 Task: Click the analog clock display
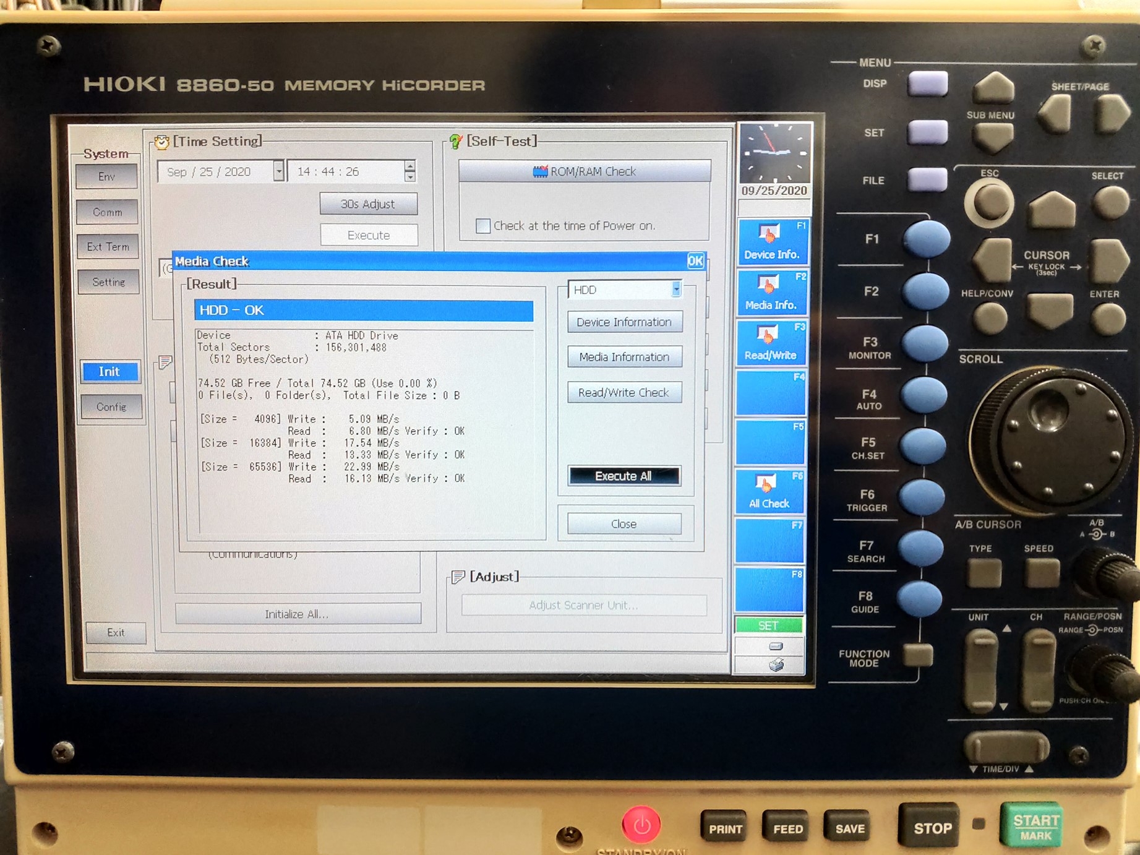[x=774, y=152]
